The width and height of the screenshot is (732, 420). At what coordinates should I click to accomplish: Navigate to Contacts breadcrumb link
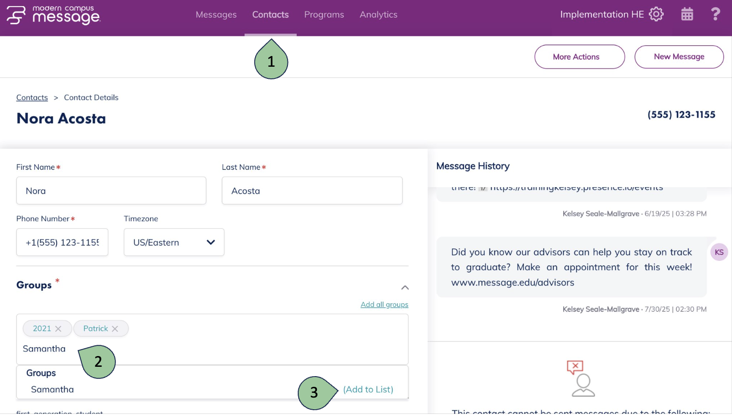(32, 98)
